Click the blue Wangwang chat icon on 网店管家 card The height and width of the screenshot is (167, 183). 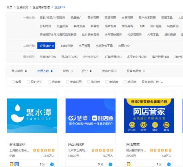[x=169, y=164]
